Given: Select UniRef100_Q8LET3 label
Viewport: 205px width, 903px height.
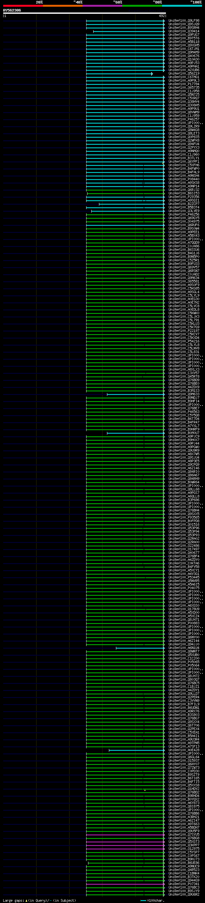Looking at the screenshot, I should tap(184, 134).
